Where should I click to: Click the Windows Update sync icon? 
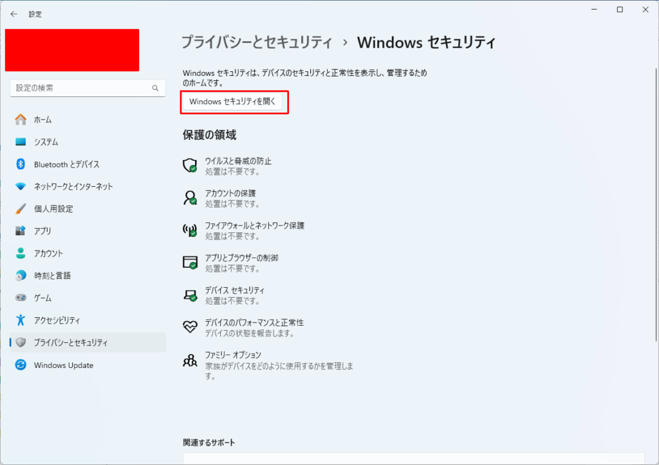pos(21,365)
